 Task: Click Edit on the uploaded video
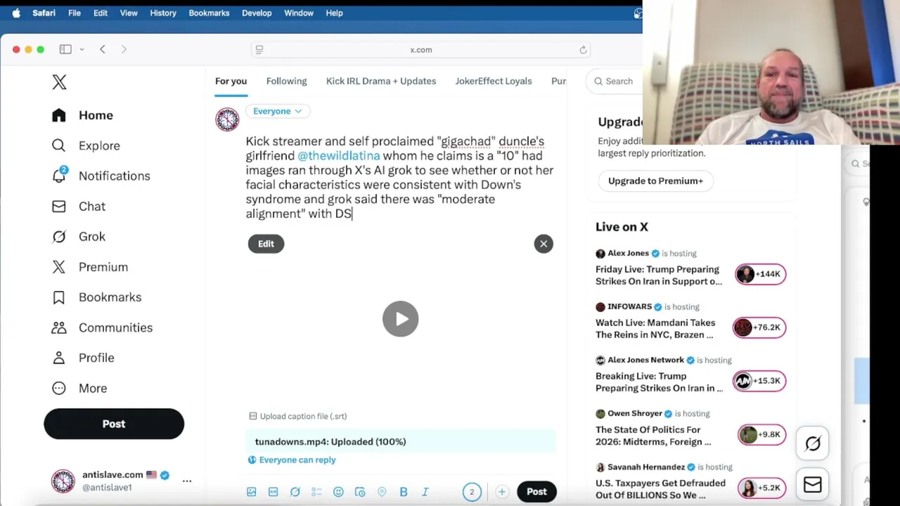pyautogui.click(x=266, y=244)
